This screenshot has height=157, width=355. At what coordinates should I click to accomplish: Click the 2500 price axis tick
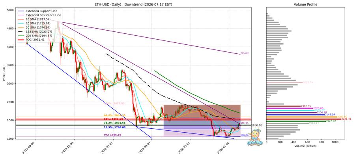[x=10, y=102]
